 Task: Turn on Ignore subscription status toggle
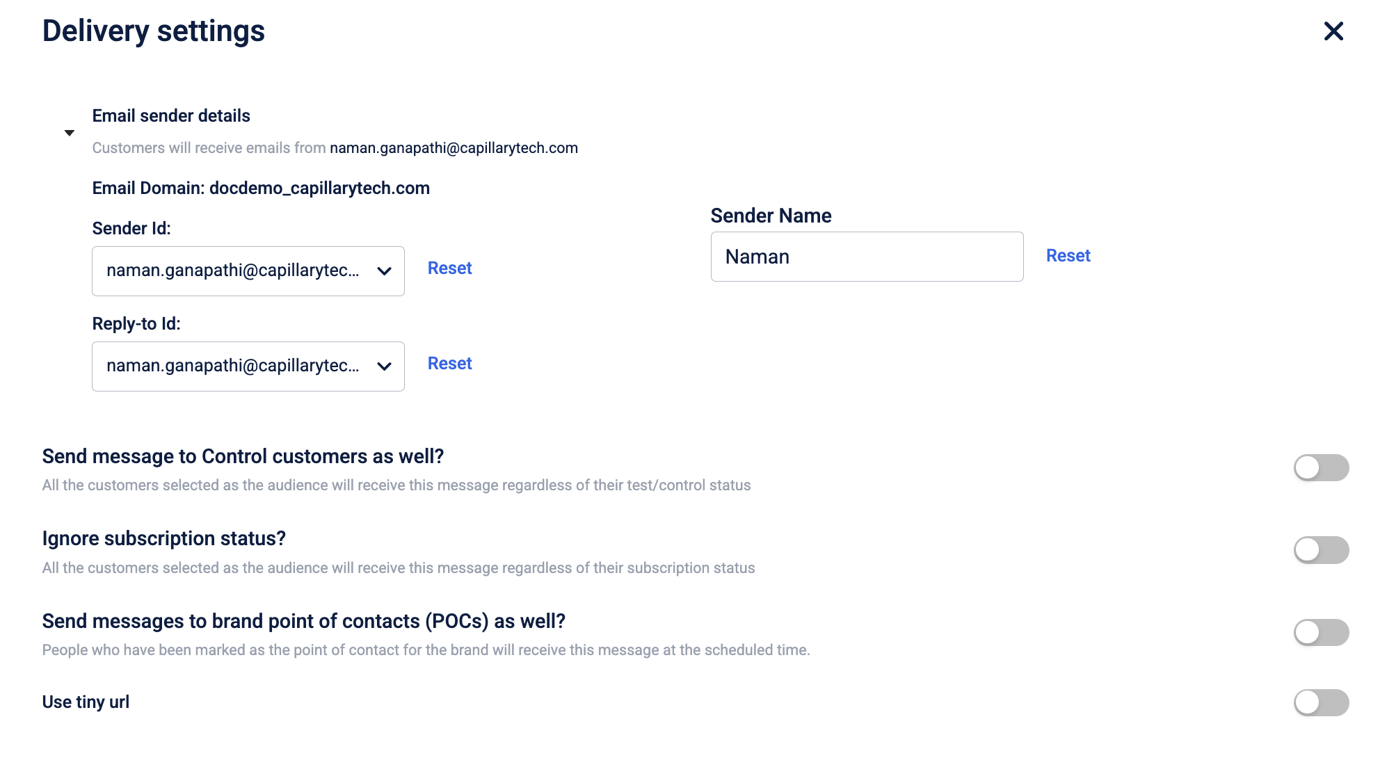[x=1321, y=550]
